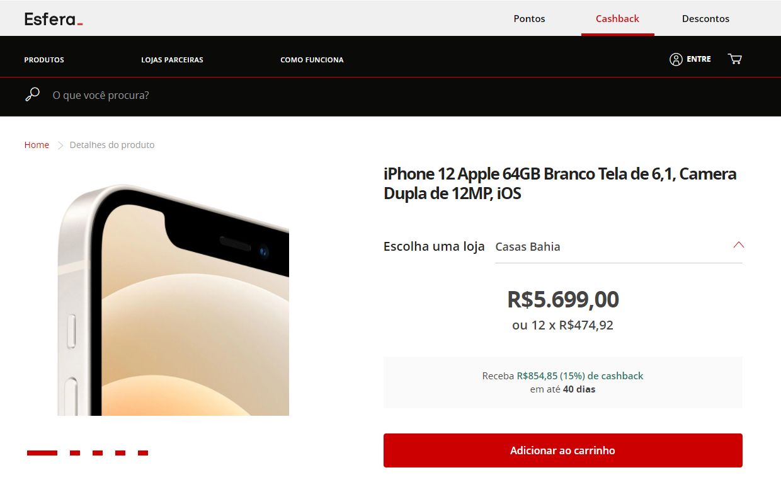Screen dimensions: 781x487
Task: Jump to the last carousel image indicator
Action: [143, 453]
